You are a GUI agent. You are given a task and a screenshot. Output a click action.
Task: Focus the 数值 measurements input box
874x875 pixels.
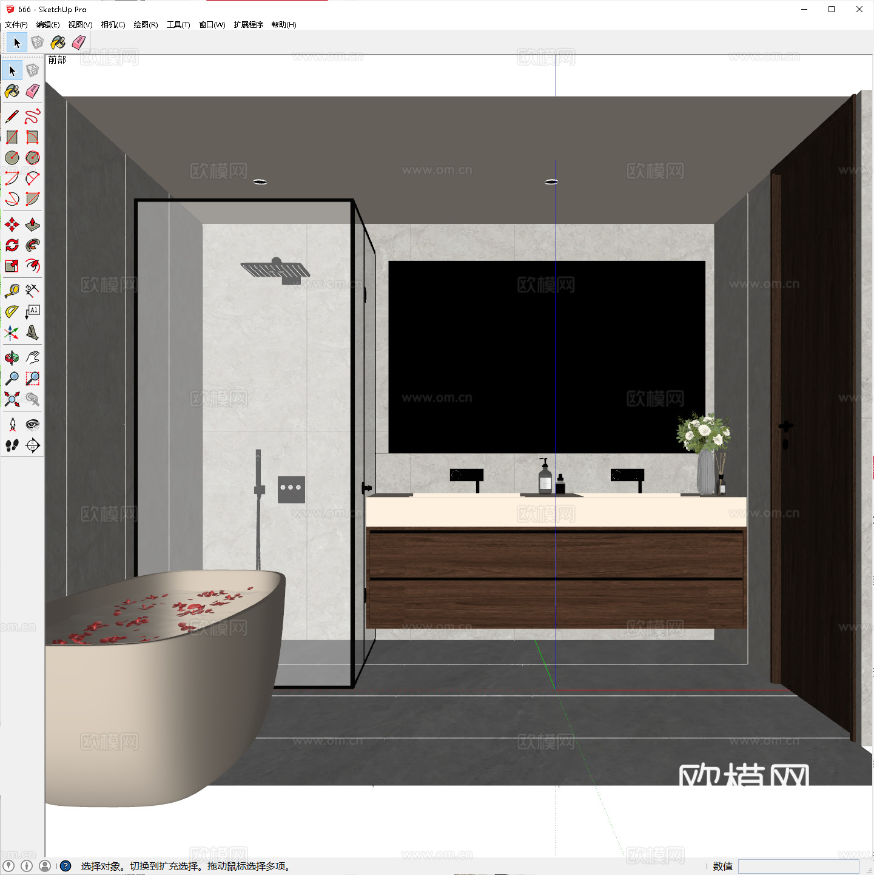(799, 866)
